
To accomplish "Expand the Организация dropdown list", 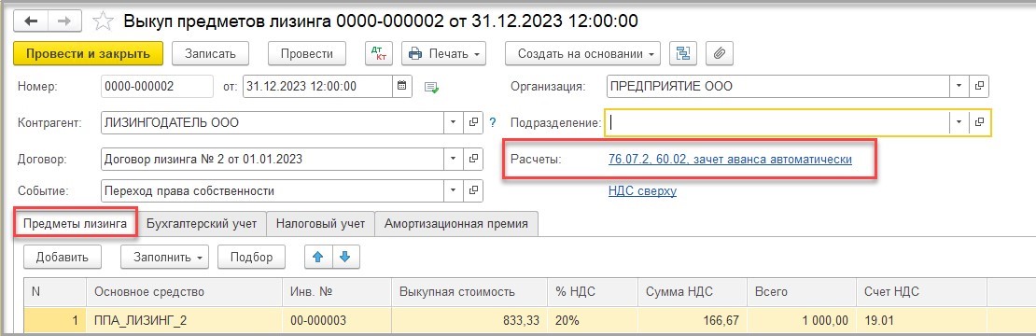I will tap(959, 86).
